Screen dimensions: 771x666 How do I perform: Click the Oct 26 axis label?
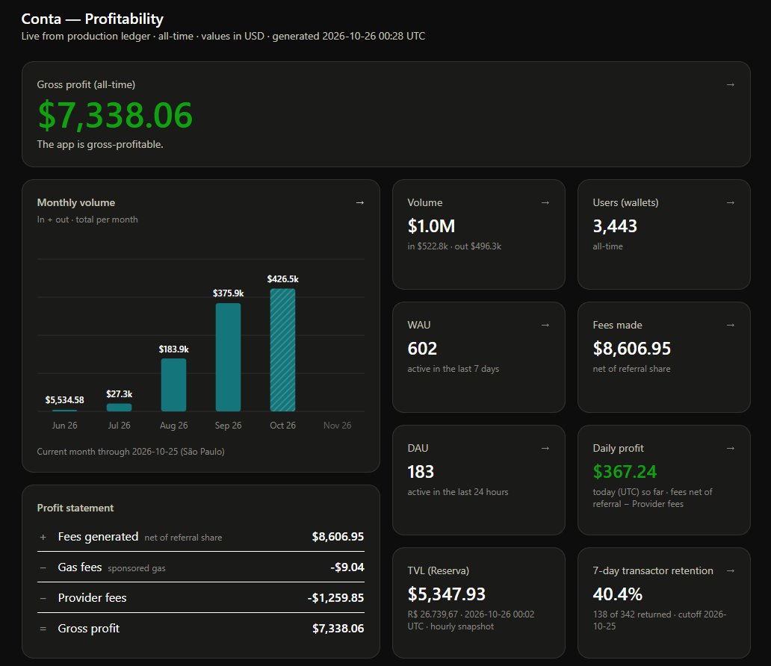(x=282, y=426)
